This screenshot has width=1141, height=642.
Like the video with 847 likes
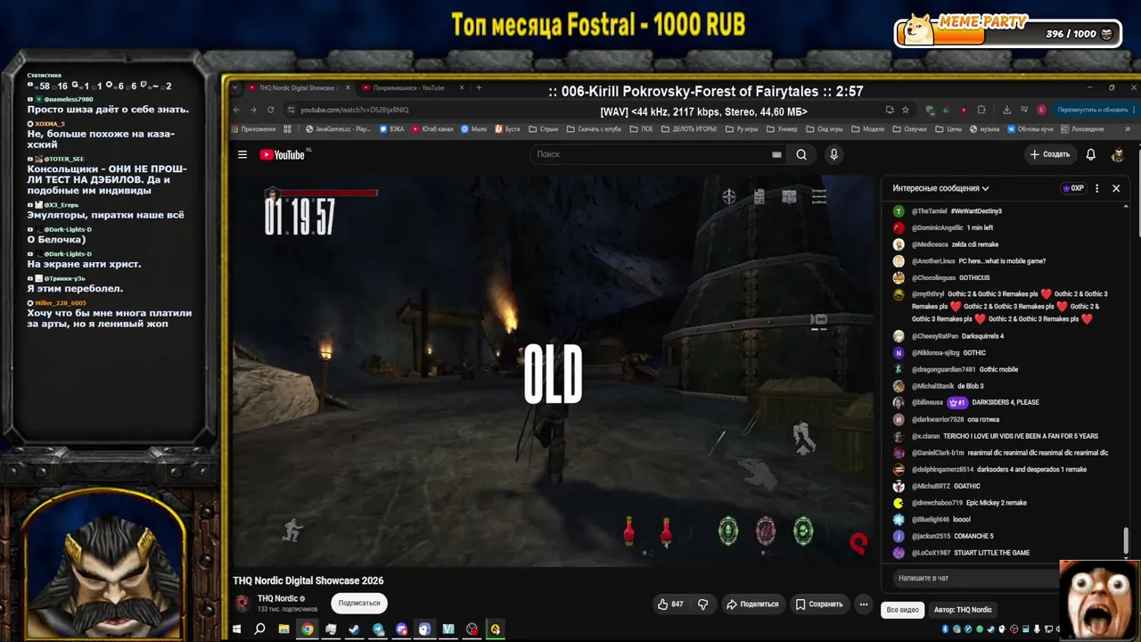pos(670,604)
